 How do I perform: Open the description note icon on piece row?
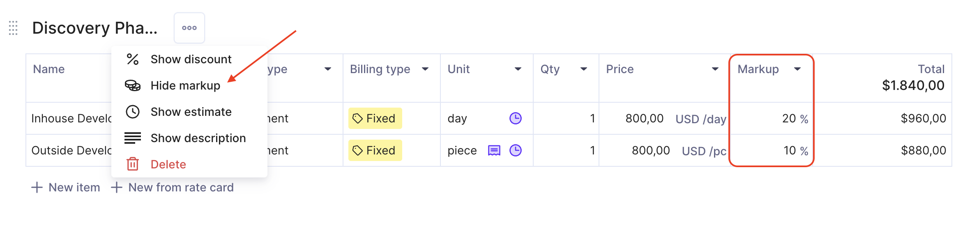click(494, 151)
